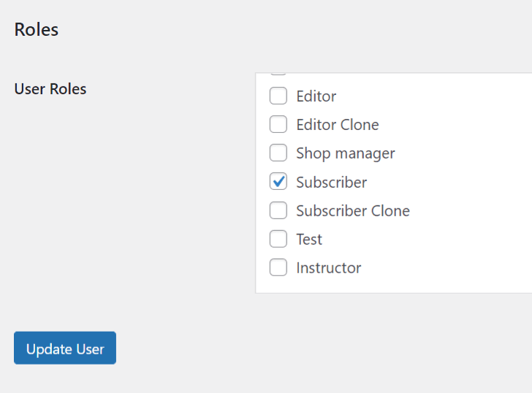Click the Subscriber Clone label text
The image size is (532, 393).
353,211
